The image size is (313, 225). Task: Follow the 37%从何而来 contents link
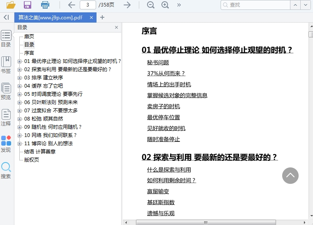[166, 74]
